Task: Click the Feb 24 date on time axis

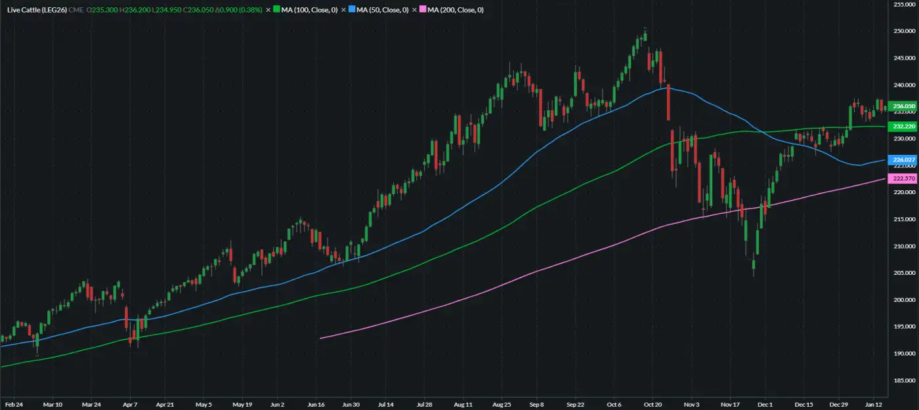Action: (14, 405)
